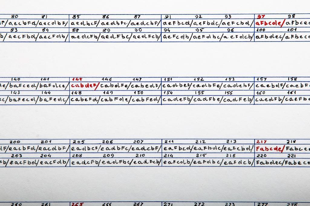
Task: Select the number 160 label
Action: coord(261,93)
